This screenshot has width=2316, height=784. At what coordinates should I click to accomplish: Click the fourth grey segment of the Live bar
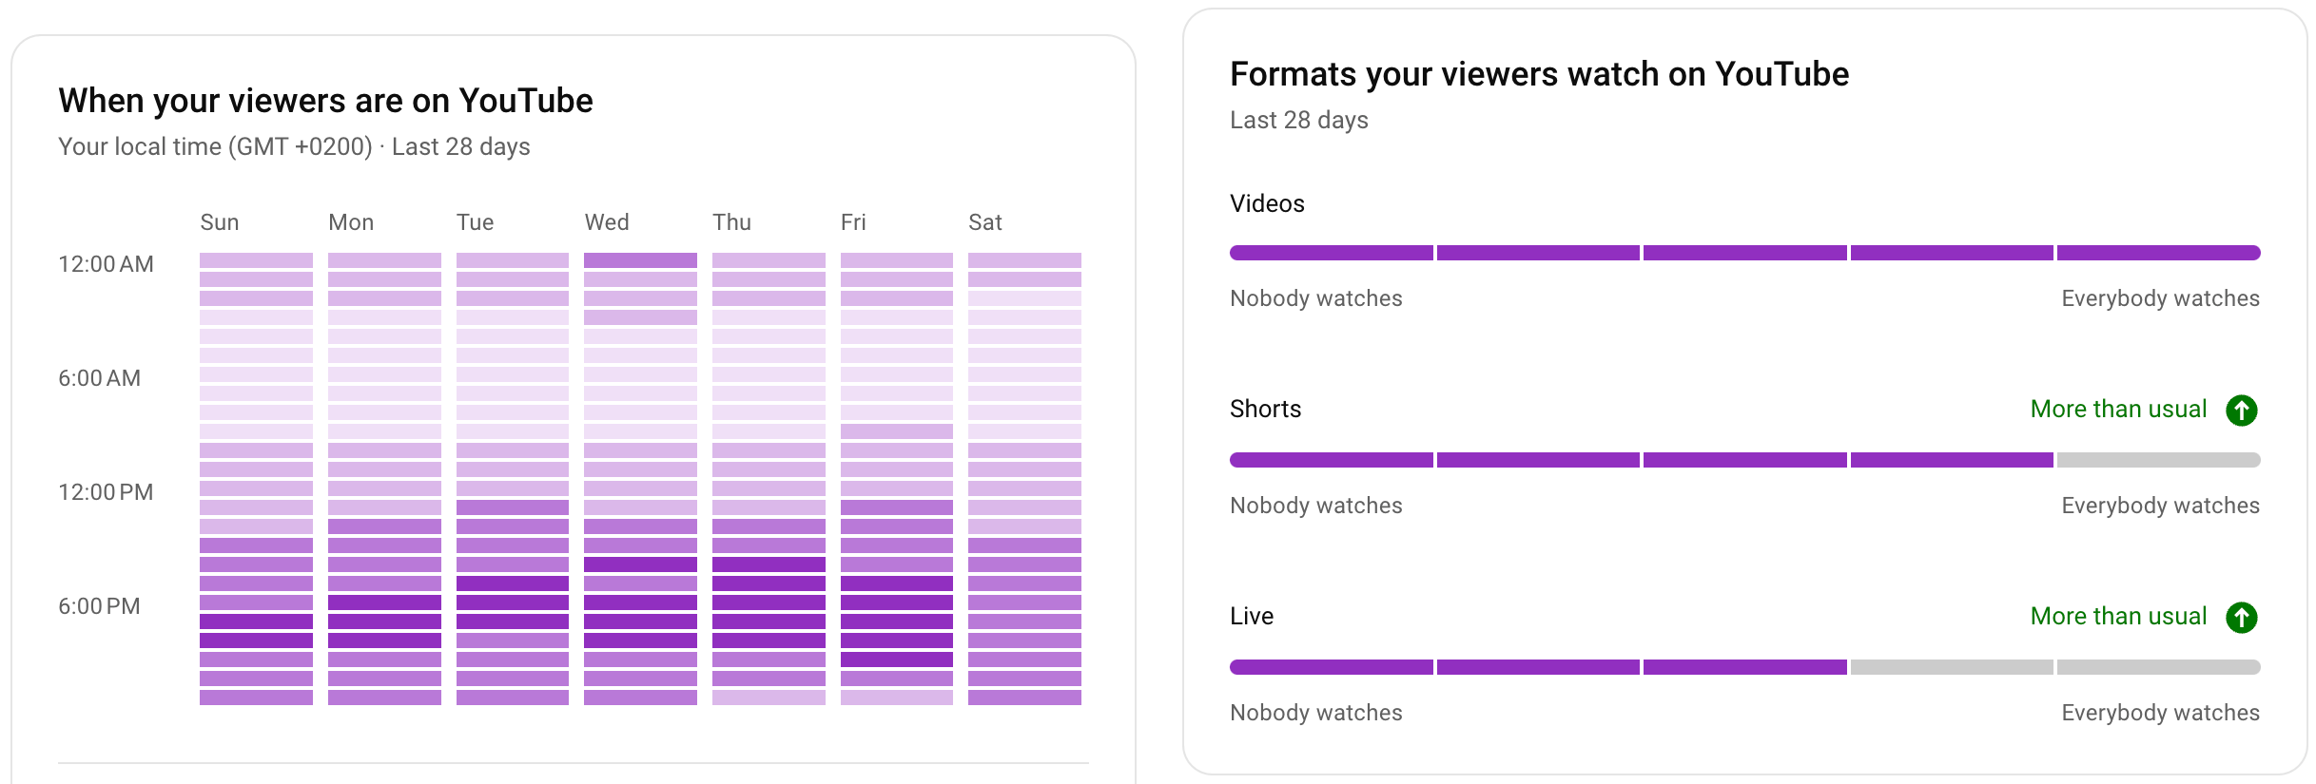(x=1952, y=667)
